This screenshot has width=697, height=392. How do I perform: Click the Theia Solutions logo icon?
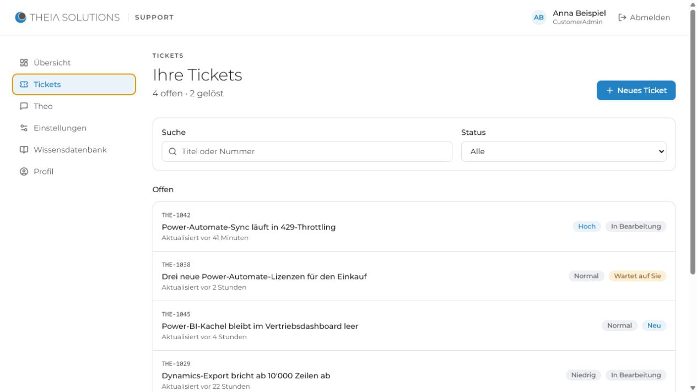[x=20, y=17]
